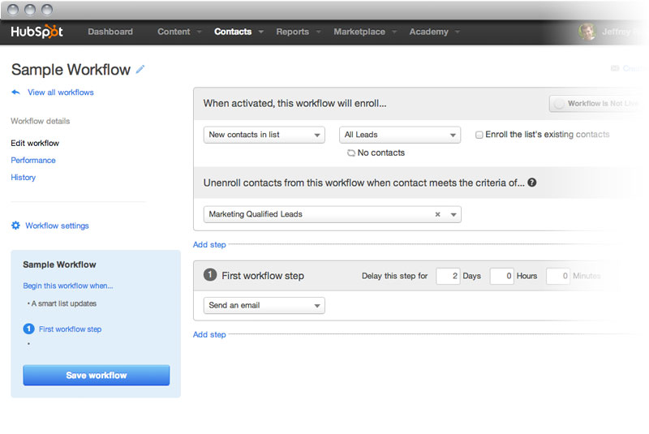Click the user avatar in the top bar
The image size is (649, 434).
coord(587,32)
